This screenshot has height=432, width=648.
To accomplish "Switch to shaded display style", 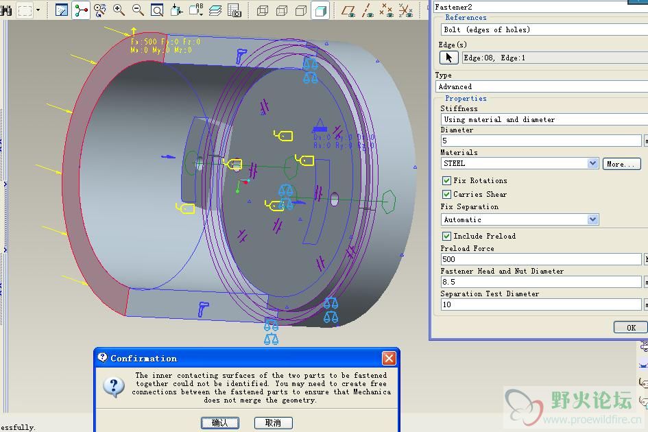I will tap(321, 10).
